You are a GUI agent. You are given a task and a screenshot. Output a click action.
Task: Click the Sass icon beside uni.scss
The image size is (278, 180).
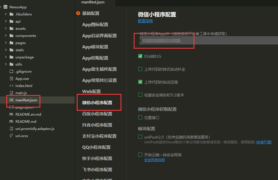coord(11,136)
